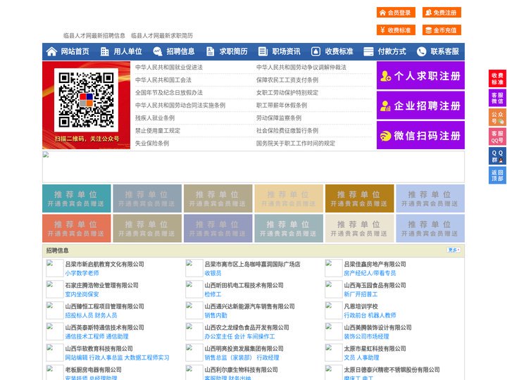Open 职场资讯 navigation item

pyautogui.click(x=286, y=51)
